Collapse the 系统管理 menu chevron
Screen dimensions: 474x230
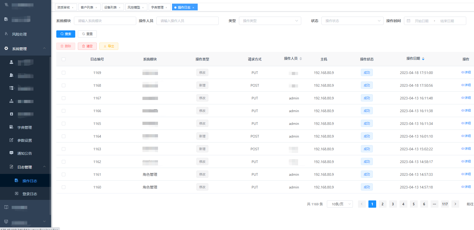tap(44, 48)
